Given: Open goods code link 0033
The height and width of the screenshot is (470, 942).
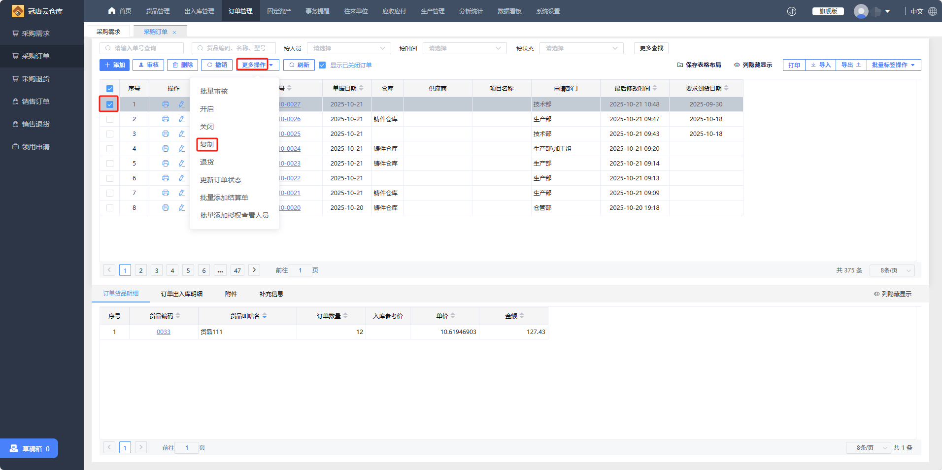Looking at the screenshot, I should 164,332.
